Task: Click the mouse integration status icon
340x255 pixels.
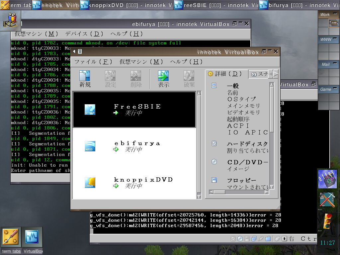Action: 278,239
